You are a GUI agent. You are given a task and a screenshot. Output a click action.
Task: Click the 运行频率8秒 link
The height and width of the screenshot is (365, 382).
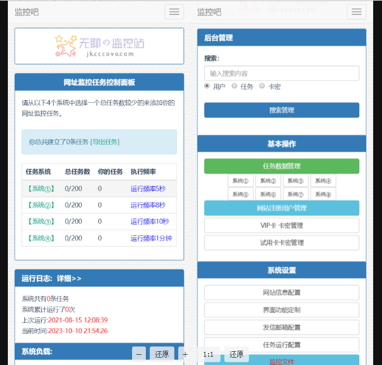click(148, 205)
